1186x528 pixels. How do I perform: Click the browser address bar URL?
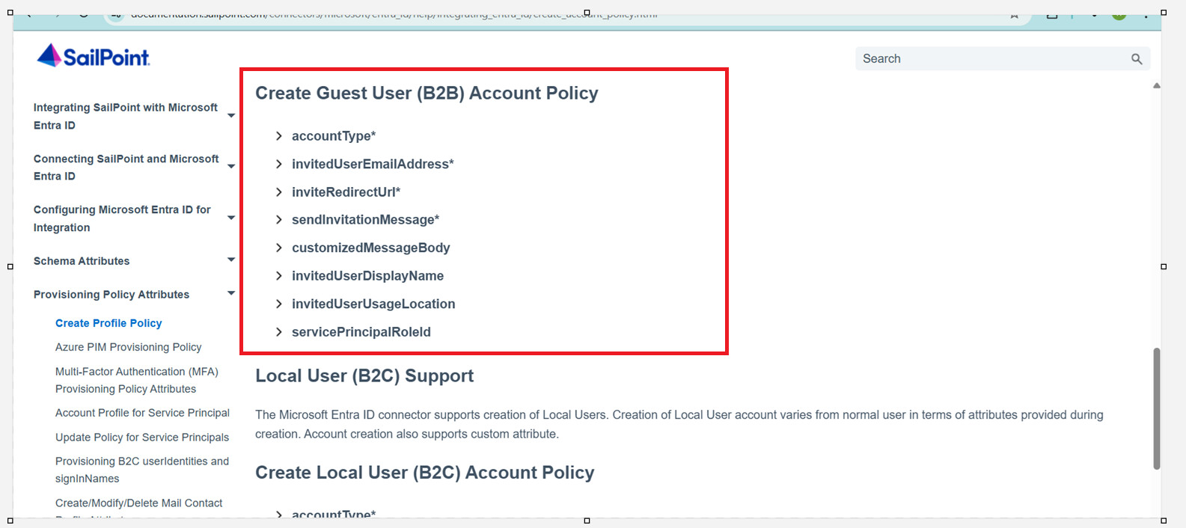394,14
